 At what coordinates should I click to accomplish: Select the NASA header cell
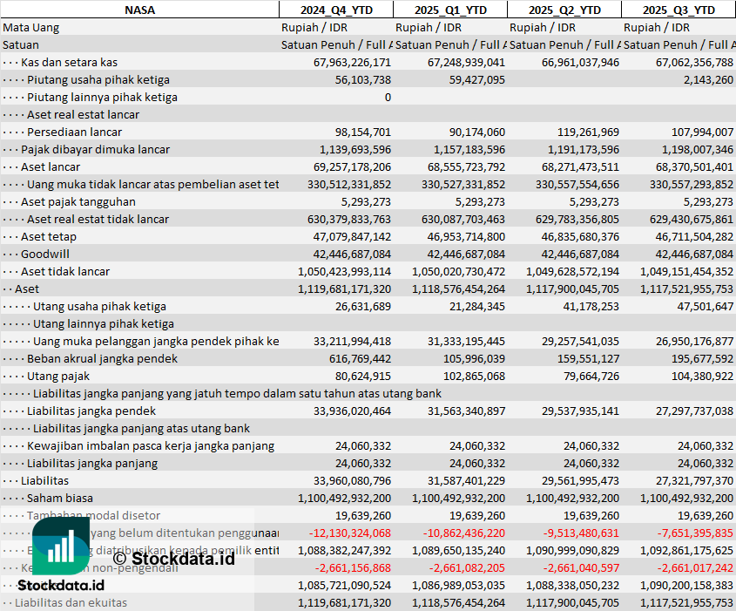pyautogui.click(x=139, y=10)
